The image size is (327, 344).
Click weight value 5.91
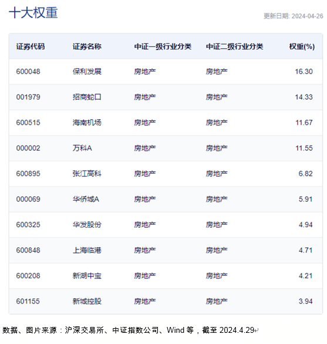click(x=305, y=199)
